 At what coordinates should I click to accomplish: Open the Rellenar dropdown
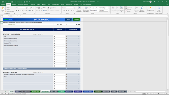(x=129, y=9)
